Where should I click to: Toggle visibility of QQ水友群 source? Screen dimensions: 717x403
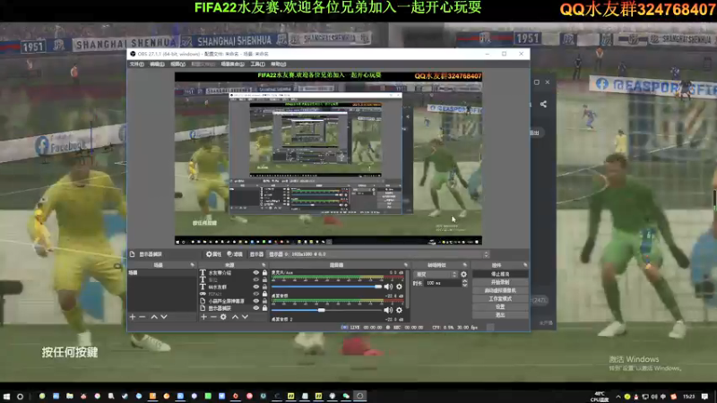click(256, 287)
